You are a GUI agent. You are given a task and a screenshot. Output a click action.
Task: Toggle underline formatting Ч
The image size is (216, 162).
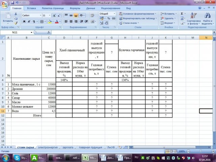[34, 22]
